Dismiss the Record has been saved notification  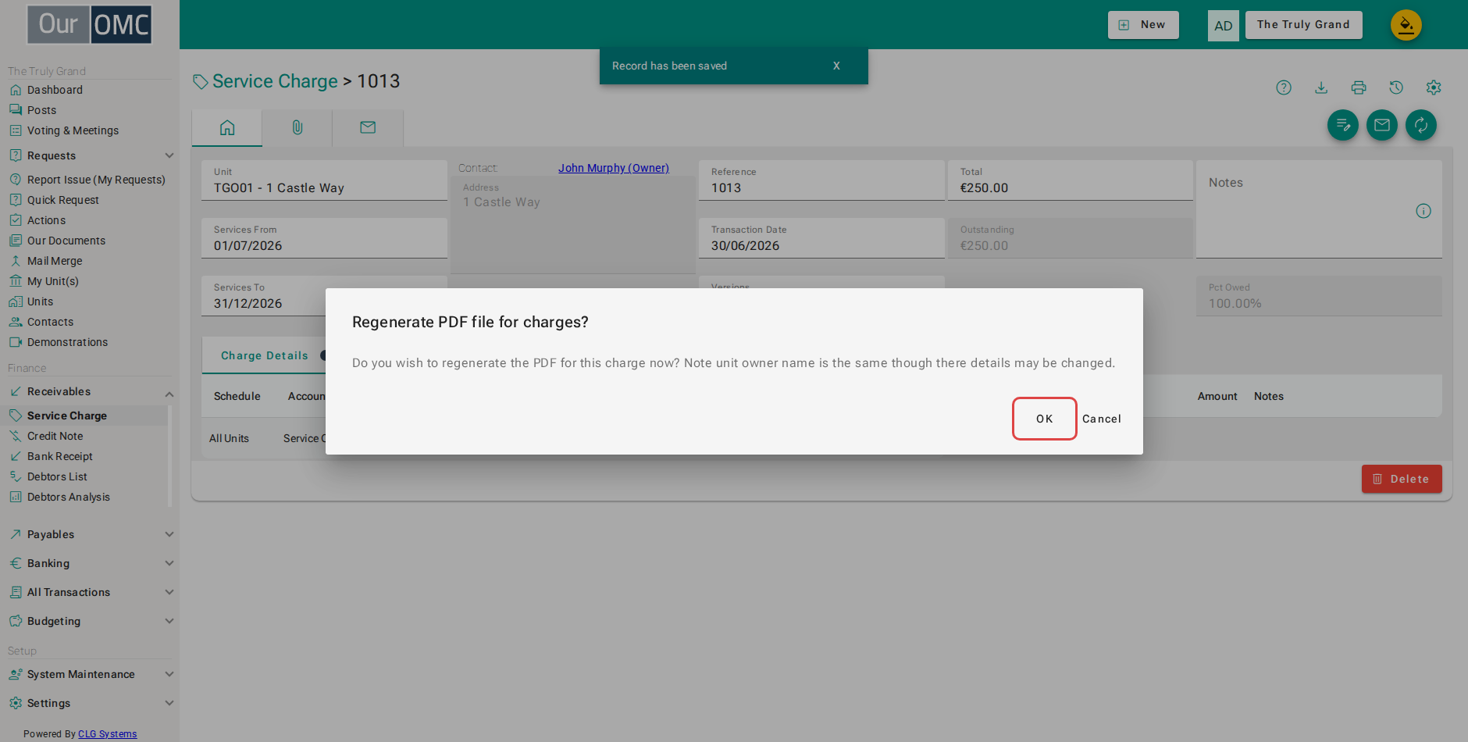click(x=836, y=66)
